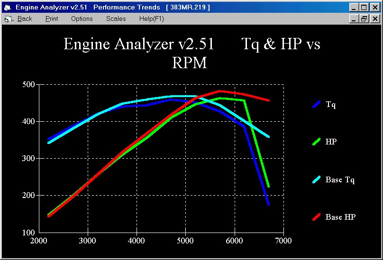Click the graph title text 'RPM'

click(x=190, y=63)
